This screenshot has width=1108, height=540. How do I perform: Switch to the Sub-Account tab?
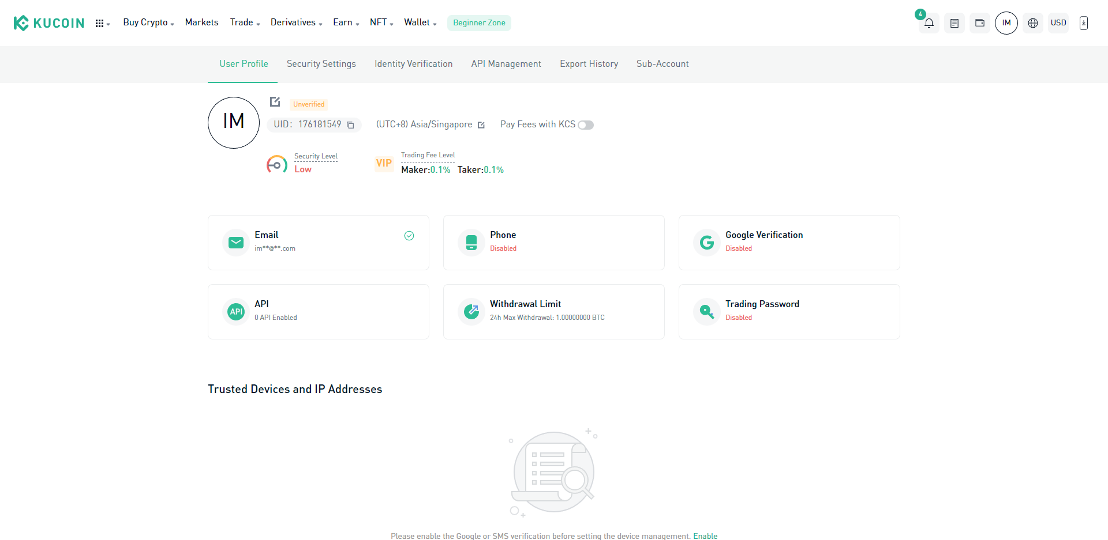tap(662, 64)
